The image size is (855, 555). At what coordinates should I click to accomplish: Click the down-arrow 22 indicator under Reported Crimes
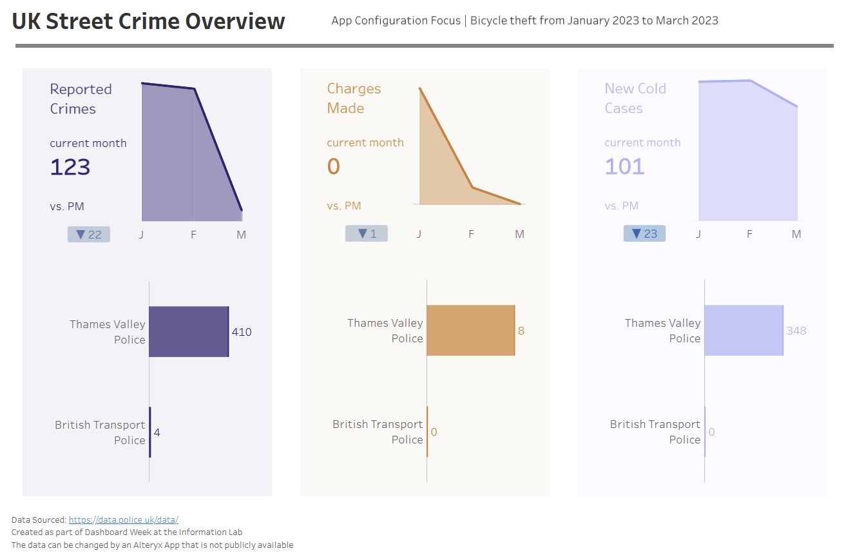89,235
